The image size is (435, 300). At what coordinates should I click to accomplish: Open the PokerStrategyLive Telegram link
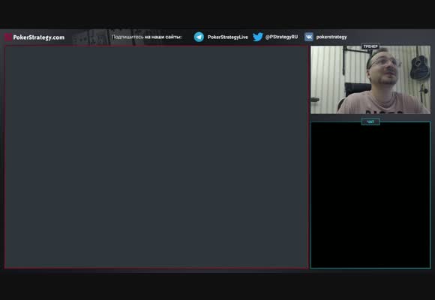pos(227,37)
